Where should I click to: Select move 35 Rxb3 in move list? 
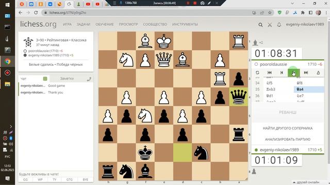click(278, 89)
